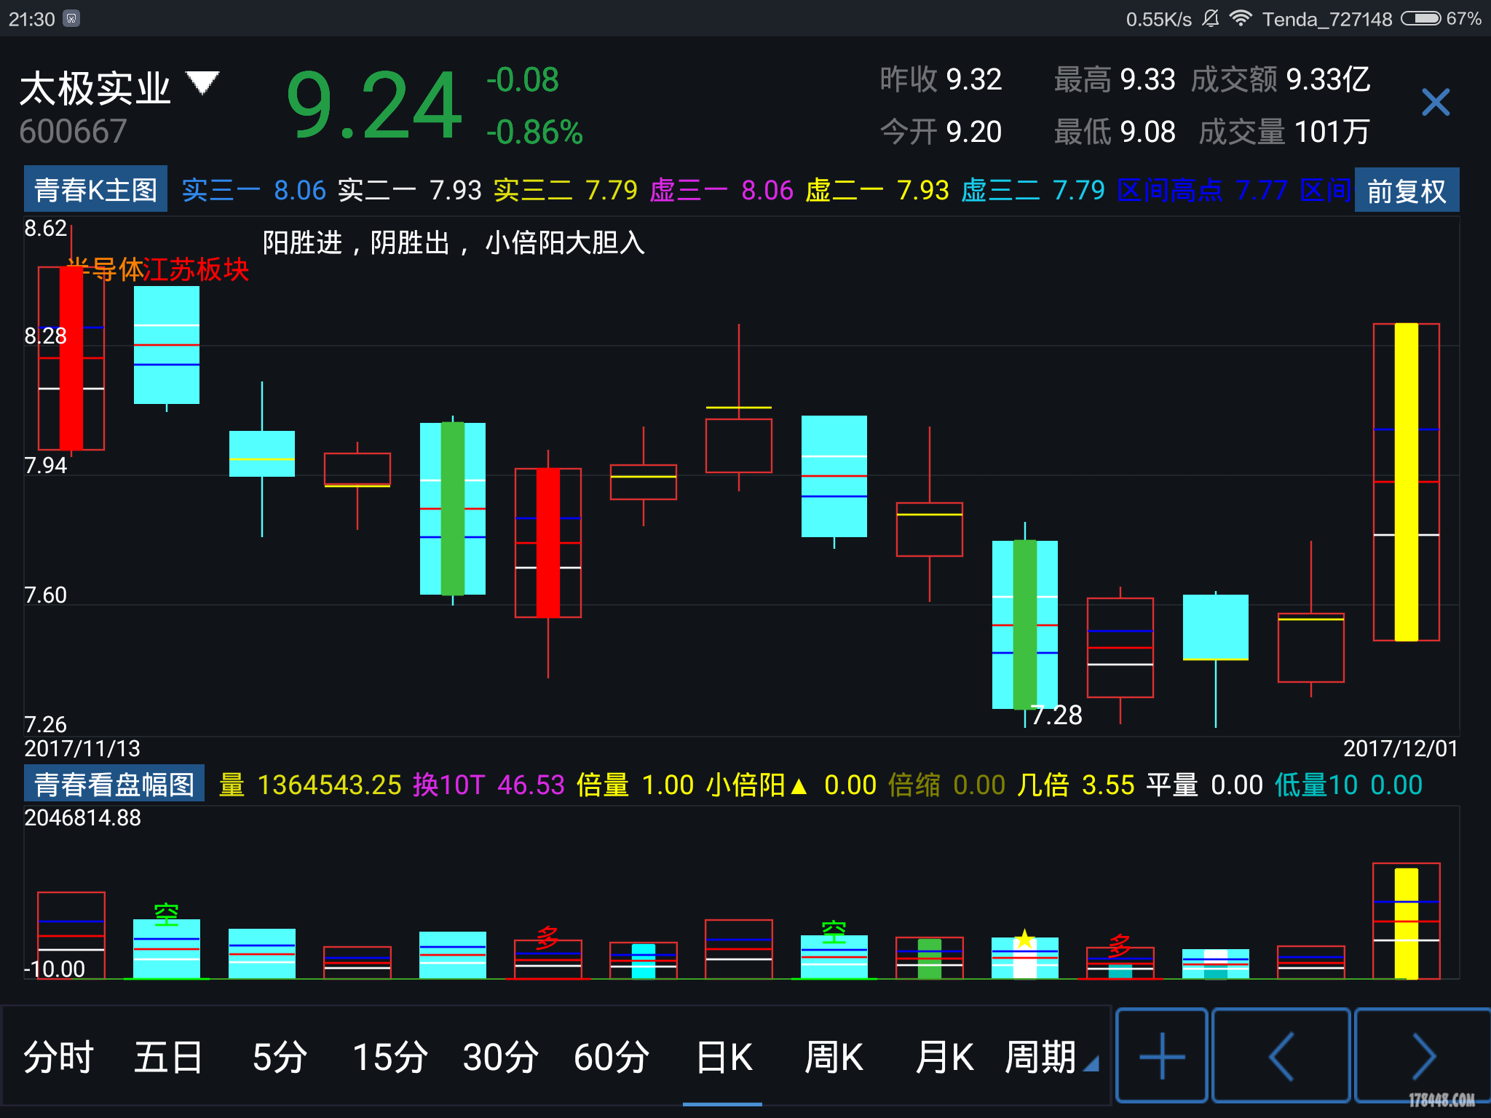This screenshot has height=1118, width=1491.
Task: Tap the 实三一 8.06 indicator value
Action: [254, 191]
